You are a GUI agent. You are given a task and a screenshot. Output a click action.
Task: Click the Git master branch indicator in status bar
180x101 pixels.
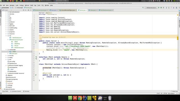171,93
